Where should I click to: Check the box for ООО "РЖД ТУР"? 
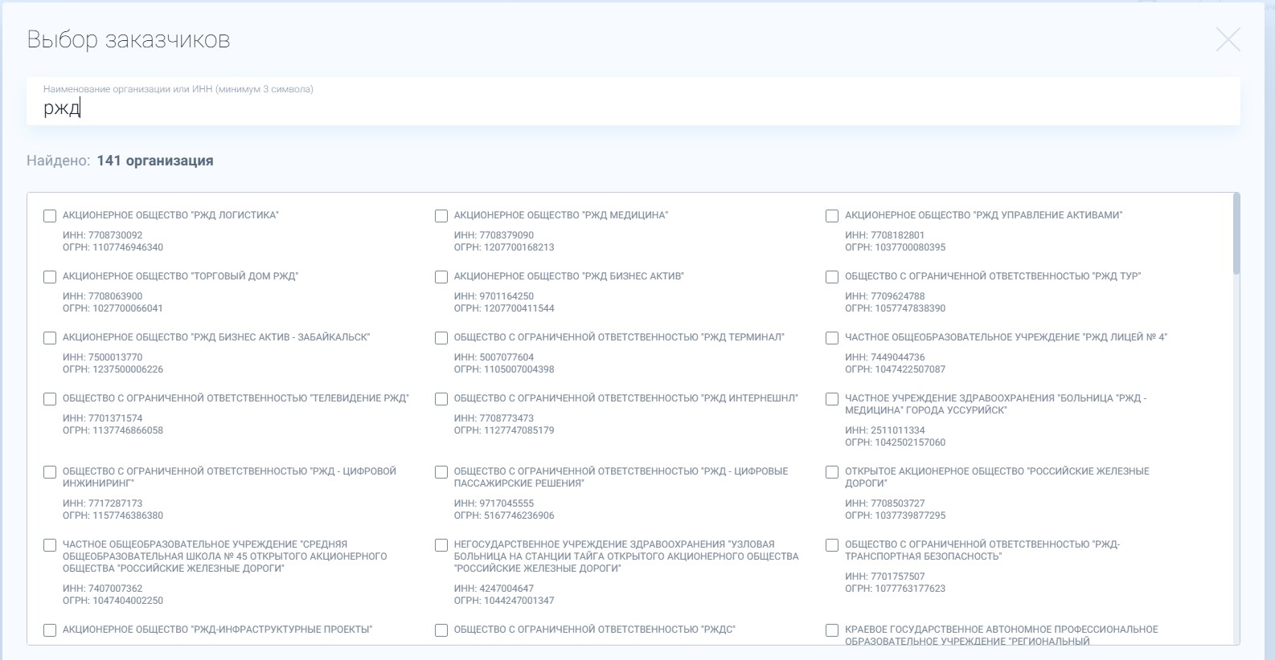pyautogui.click(x=832, y=277)
